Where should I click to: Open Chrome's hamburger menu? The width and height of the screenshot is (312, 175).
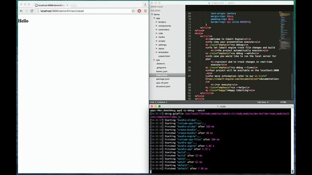coord(145,11)
